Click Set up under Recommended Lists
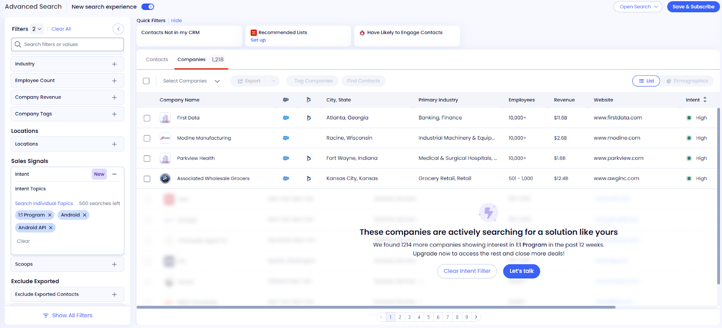The height and width of the screenshot is (328, 722). [258, 40]
